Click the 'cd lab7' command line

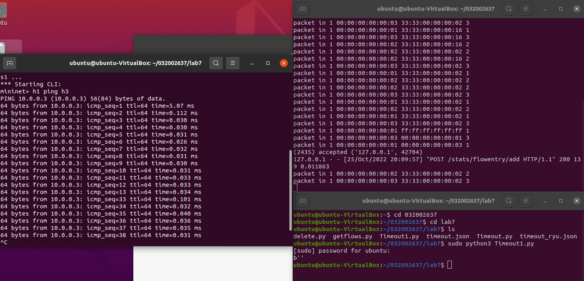(443, 222)
